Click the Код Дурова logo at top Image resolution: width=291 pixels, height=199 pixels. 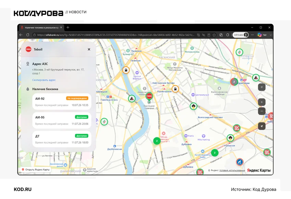[38, 13]
